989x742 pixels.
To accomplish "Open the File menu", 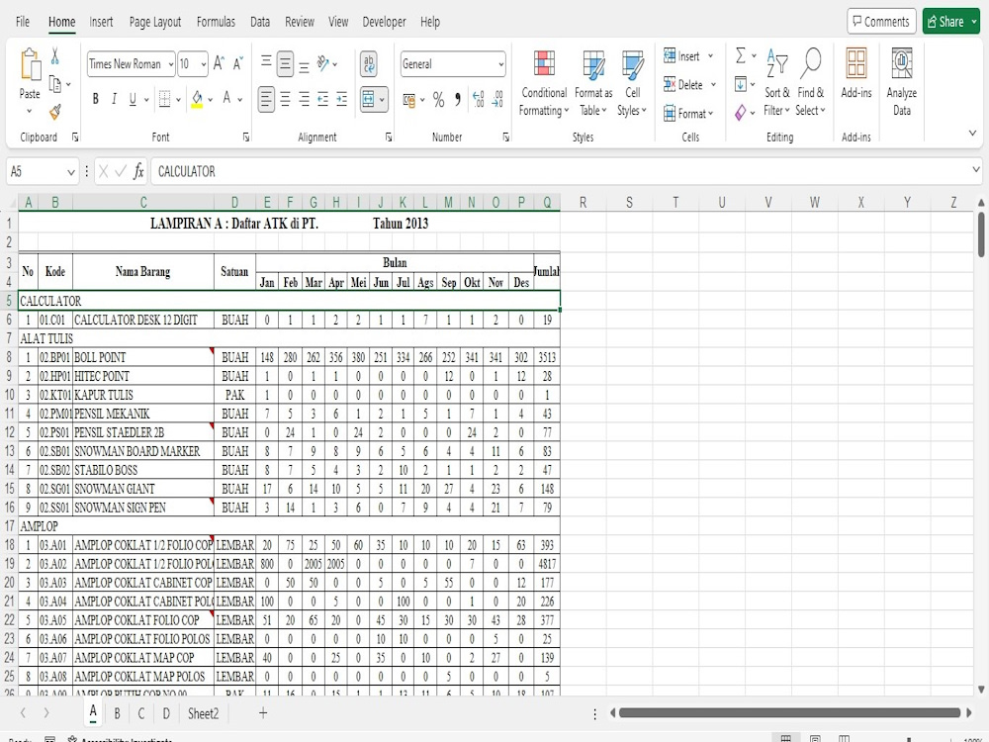I will coord(23,22).
